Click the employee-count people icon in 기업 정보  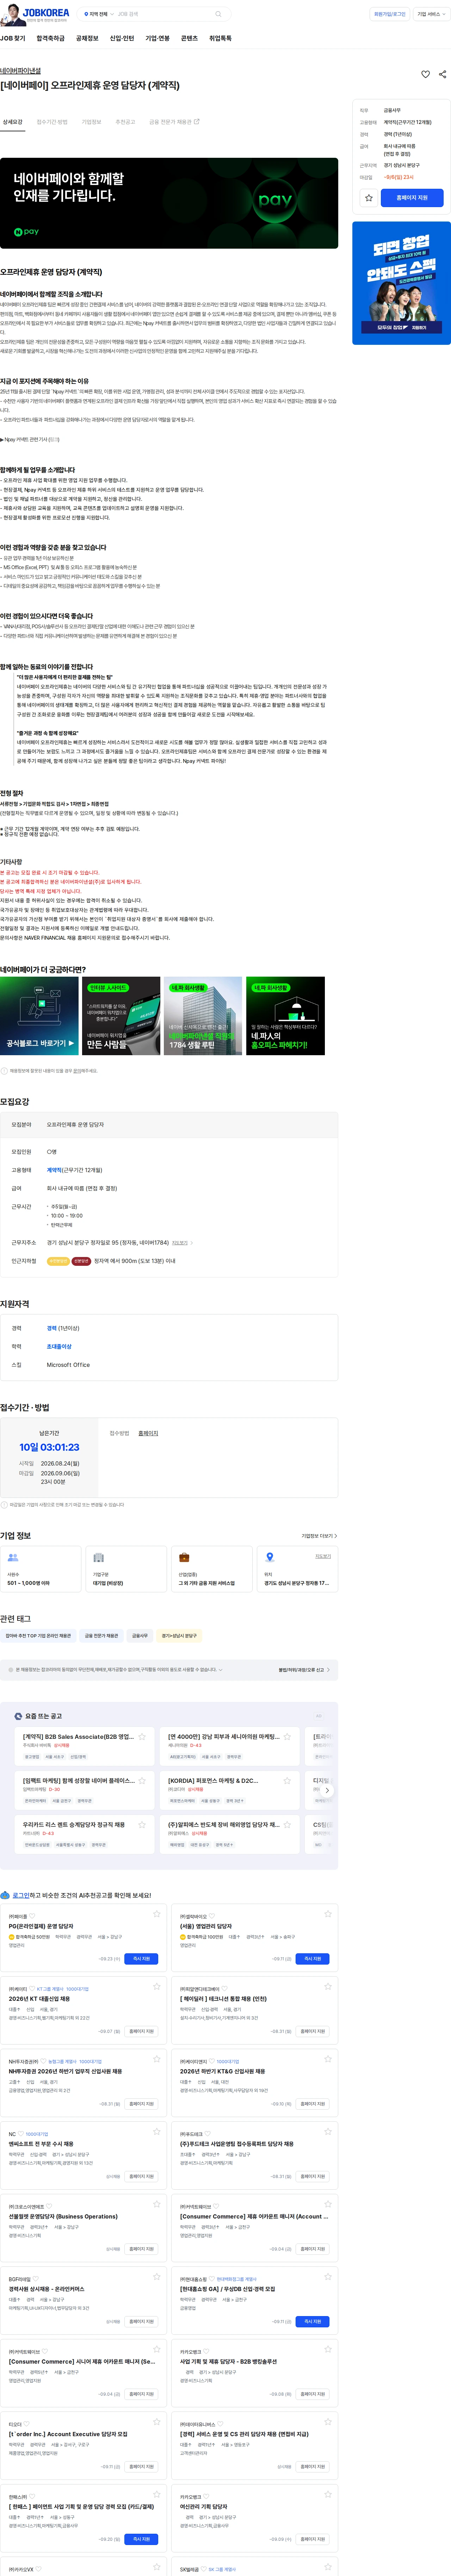pos(13,1557)
